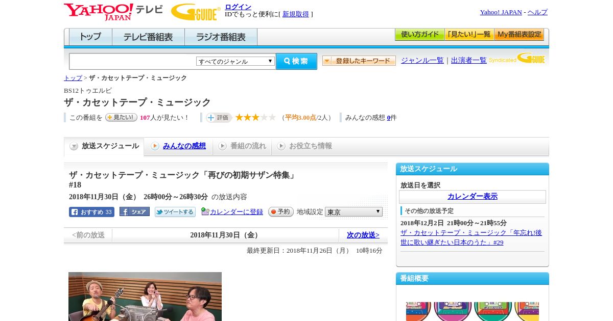Image resolution: width=613 pixels, height=321 pixels.
Task: Click the 最終更新日 timestamp text
Action: [315, 251]
